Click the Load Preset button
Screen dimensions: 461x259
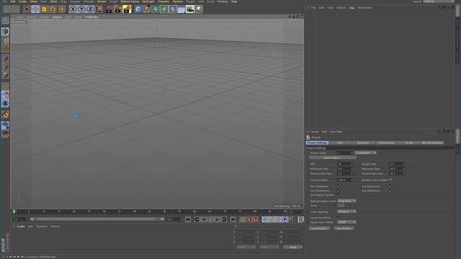click(319, 229)
